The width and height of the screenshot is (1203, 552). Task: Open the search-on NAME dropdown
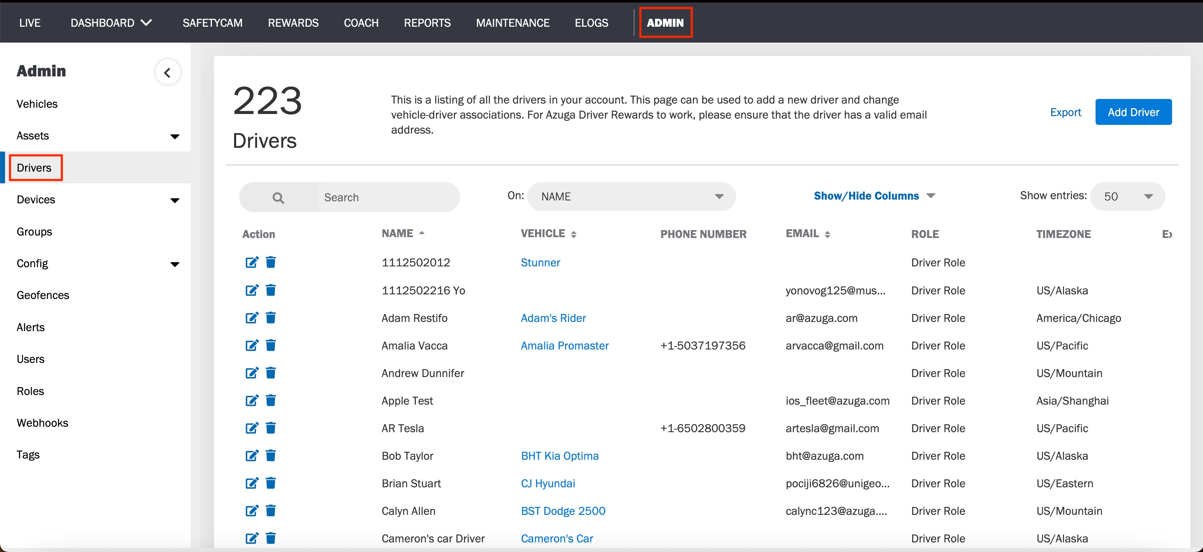tap(632, 196)
